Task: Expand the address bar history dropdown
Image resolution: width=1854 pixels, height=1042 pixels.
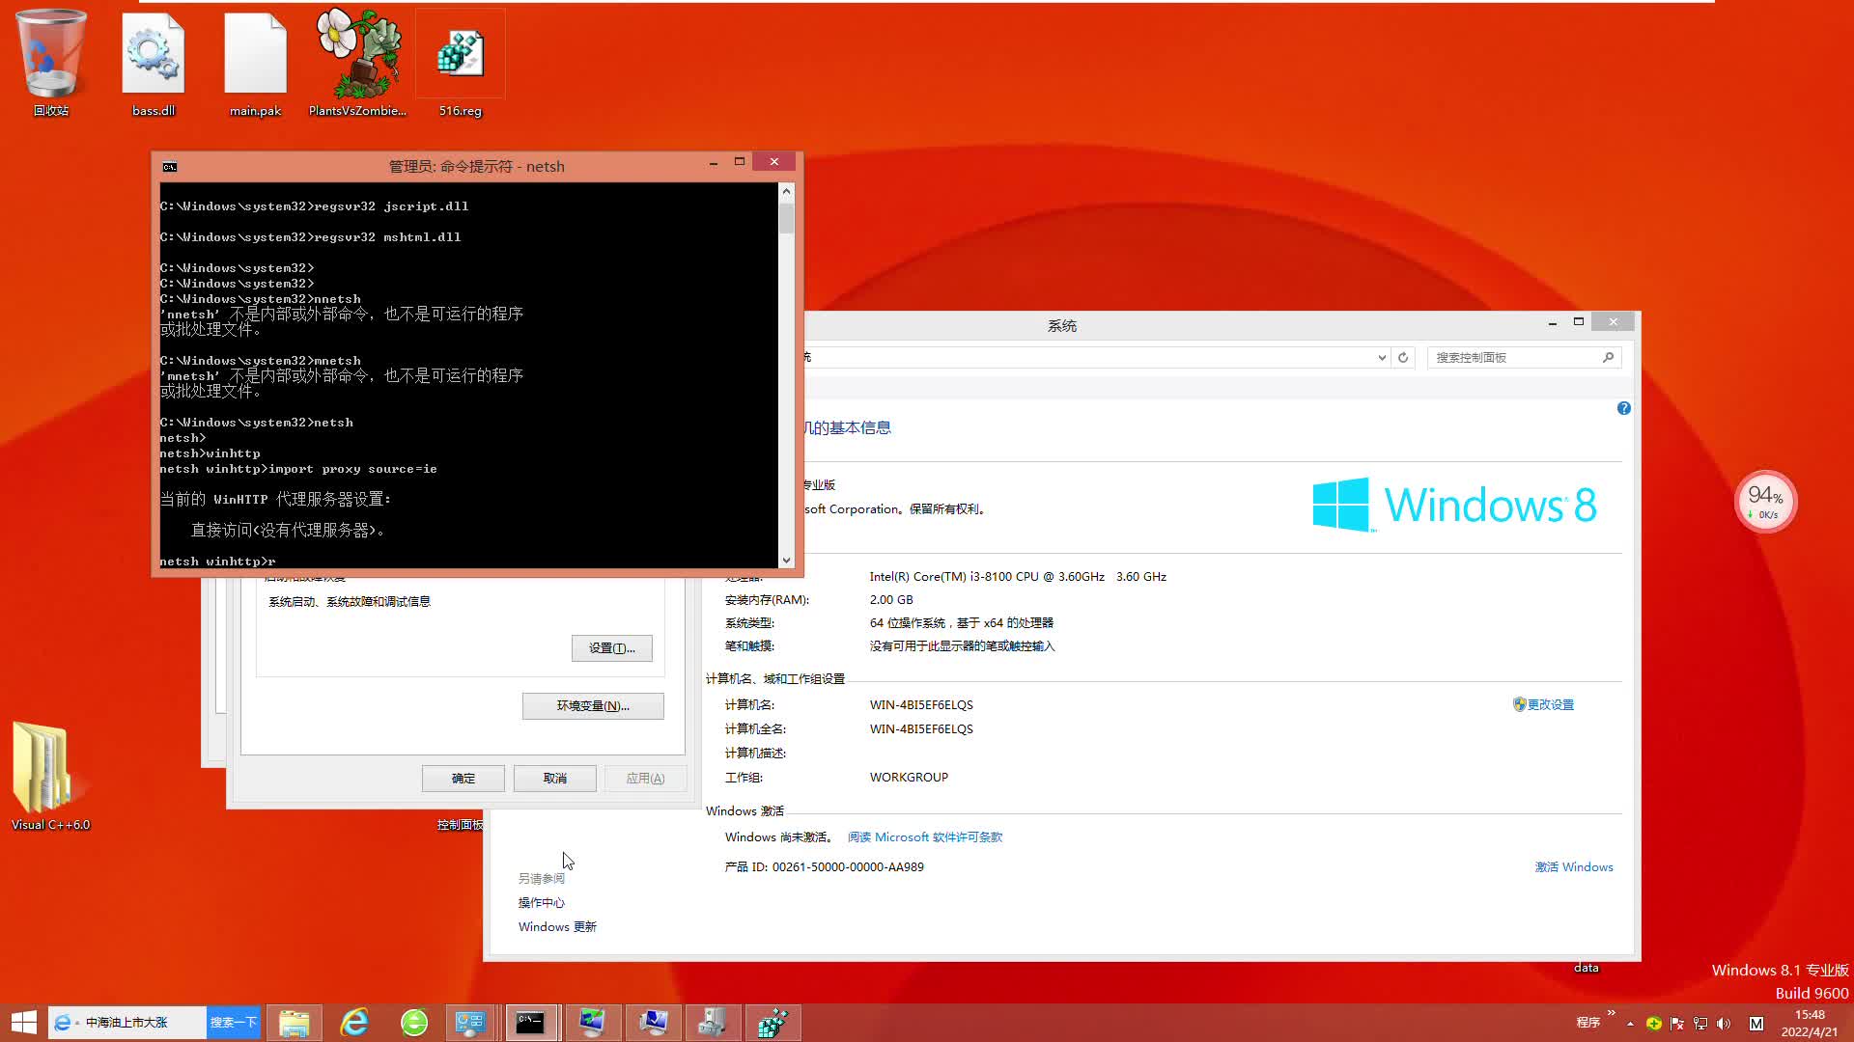Action: coord(1382,358)
